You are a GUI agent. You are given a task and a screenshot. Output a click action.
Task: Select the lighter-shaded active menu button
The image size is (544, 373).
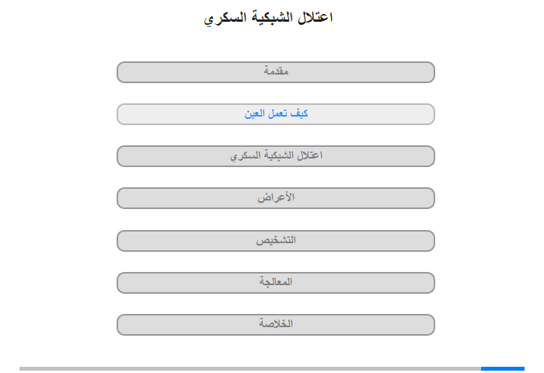pos(276,114)
